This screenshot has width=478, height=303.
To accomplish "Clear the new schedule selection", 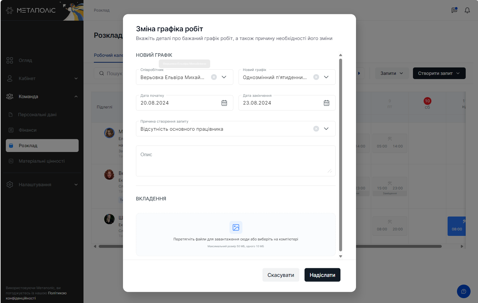I will click(316, 77).
